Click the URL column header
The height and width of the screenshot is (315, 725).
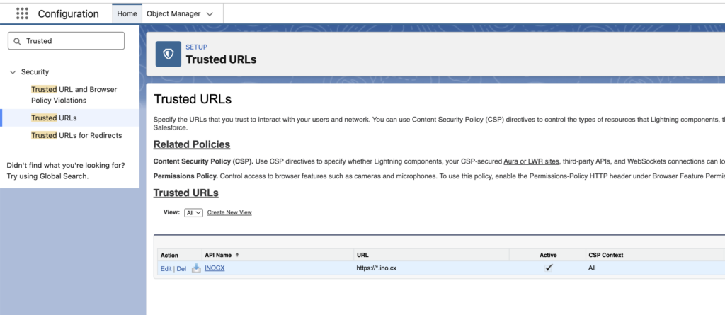[364, 255]
